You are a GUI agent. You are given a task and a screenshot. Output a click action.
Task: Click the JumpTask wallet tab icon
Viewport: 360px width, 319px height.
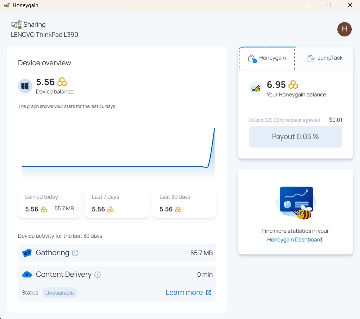coord(310,58)
